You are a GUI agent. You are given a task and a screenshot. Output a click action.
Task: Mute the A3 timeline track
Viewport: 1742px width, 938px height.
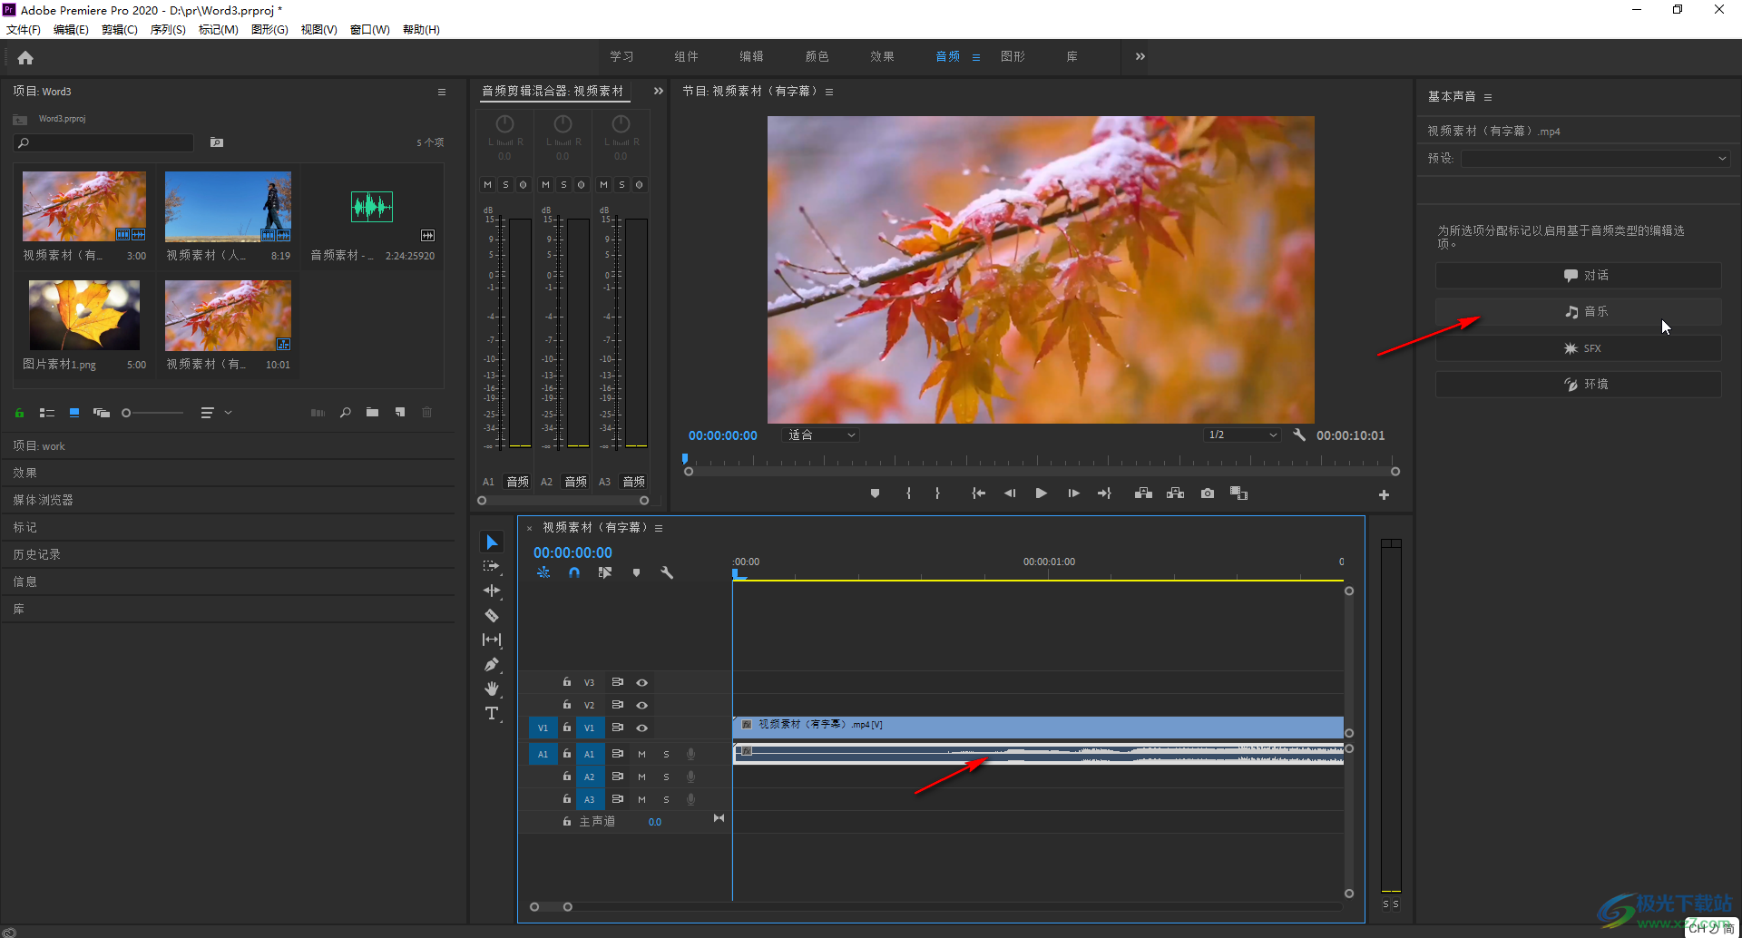pyautogui.click(x=641, y=799)
